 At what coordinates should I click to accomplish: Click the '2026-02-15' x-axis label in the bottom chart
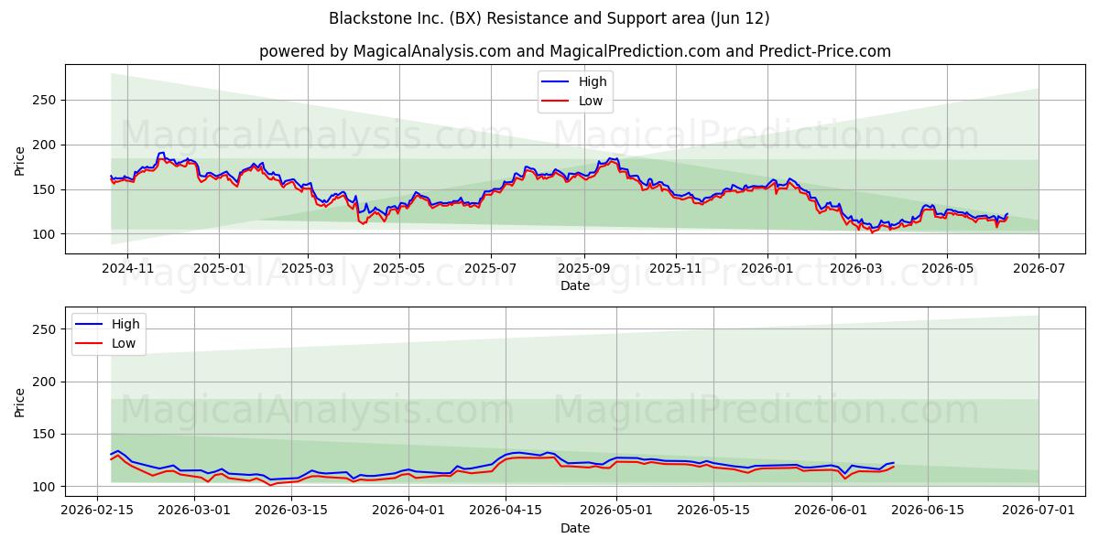tap(98, 511)
